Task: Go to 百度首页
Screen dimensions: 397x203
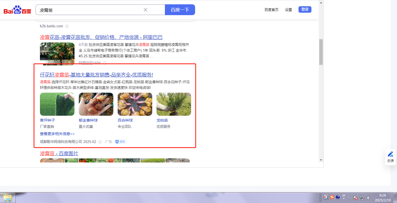Action: (272, 10)
